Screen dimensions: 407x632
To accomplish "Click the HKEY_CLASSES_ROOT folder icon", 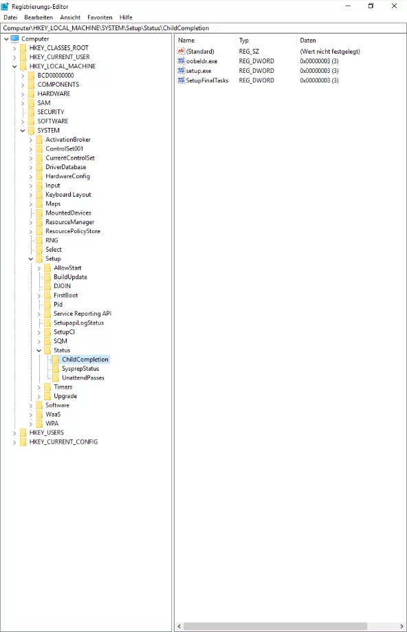I will [23, 47].
